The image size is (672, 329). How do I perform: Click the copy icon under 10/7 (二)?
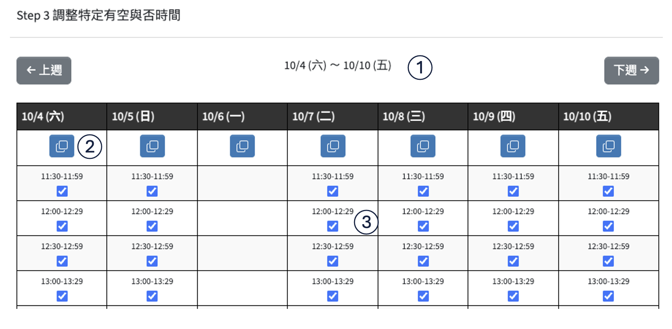[333, 146]
